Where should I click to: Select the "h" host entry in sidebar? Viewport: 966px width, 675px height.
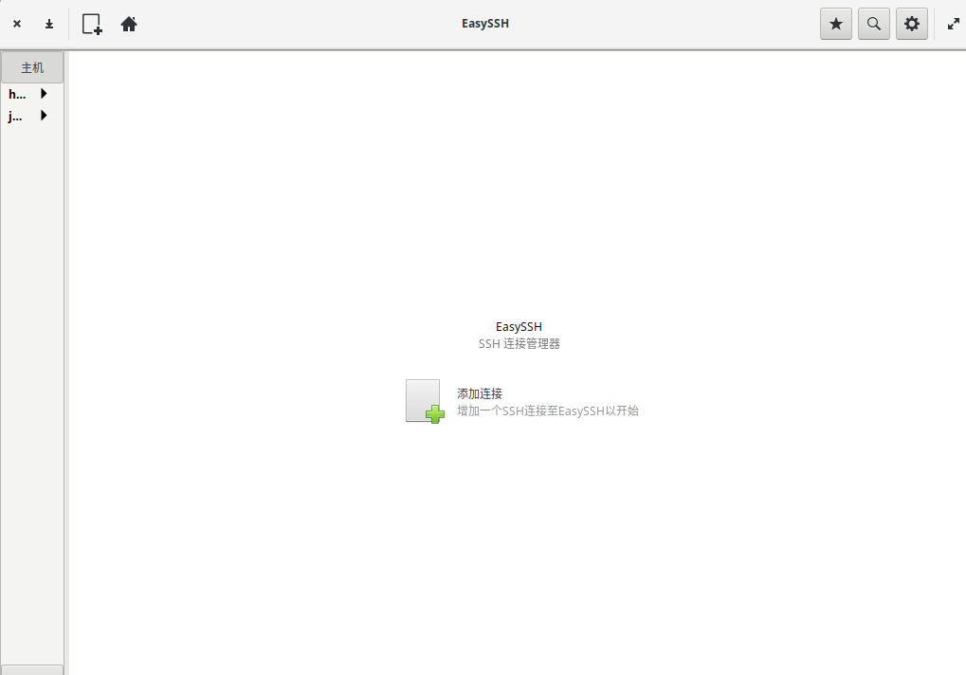tap(16, 94)
